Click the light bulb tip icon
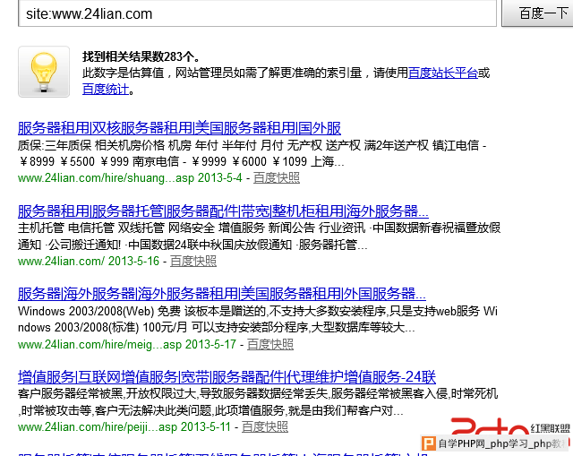 44,72
